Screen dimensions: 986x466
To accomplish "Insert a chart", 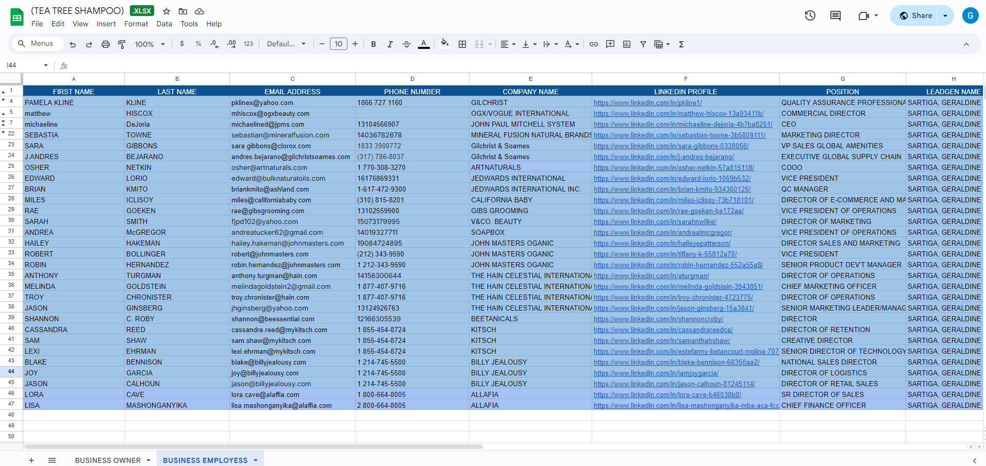I will coord(627,44).
